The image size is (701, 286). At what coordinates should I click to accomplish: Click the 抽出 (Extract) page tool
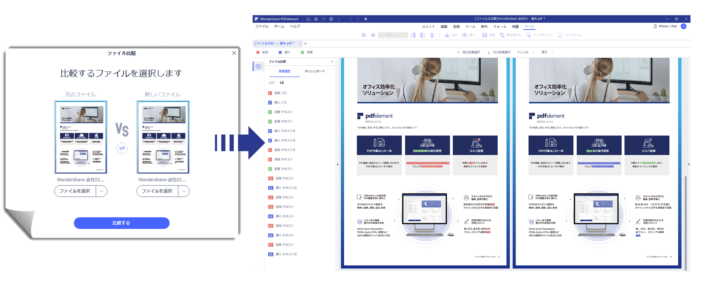(x=451, y=35)
